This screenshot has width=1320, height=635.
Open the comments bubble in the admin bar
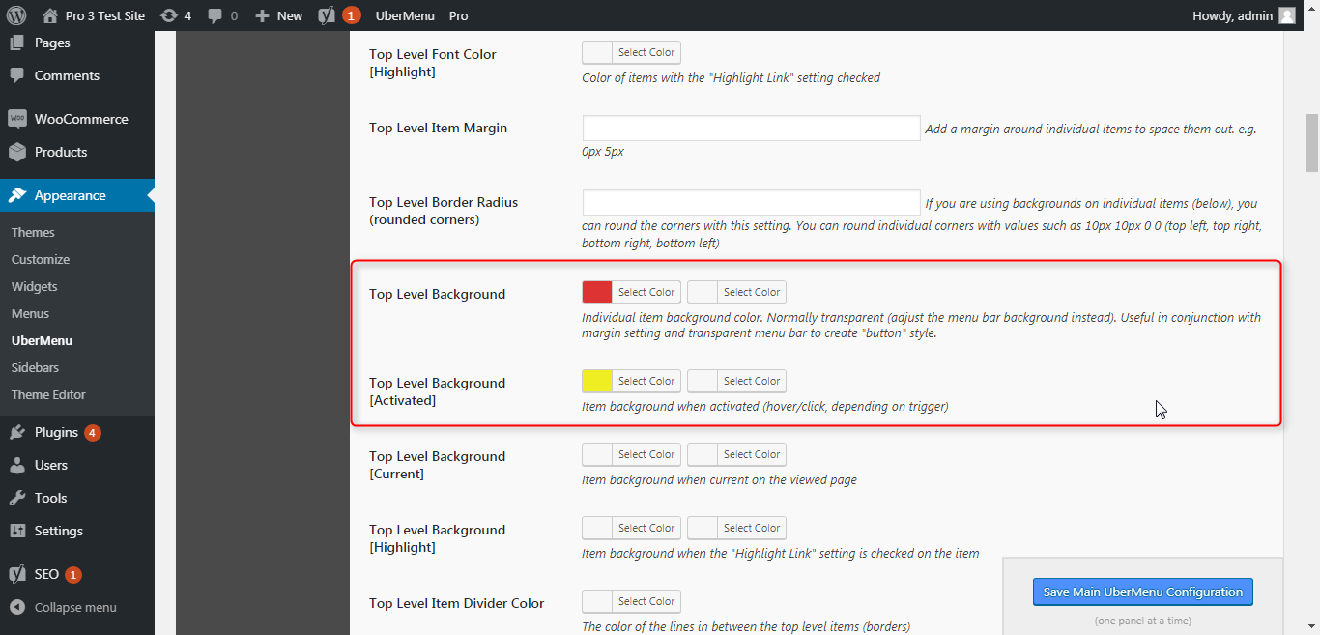pos(222,15)
